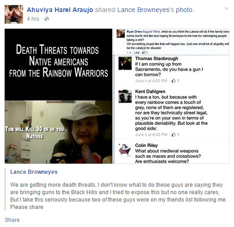This screenshot has height=227, width=234.
Task: Click the Colin Riley name in comments
Action: coord(146,146)
